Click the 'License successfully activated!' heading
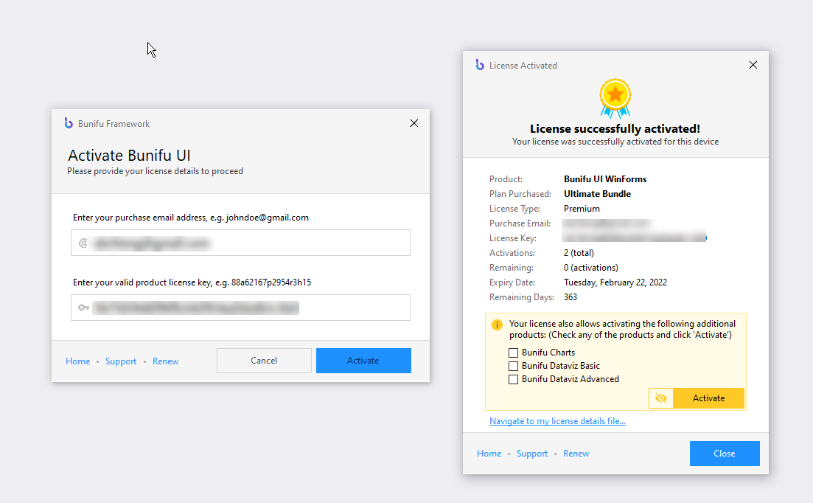This screenshot has height=503, width=813. tap(615, 128)
